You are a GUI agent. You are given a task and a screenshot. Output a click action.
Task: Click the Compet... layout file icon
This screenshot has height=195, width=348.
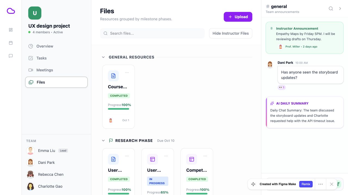(x=192, y=159)
